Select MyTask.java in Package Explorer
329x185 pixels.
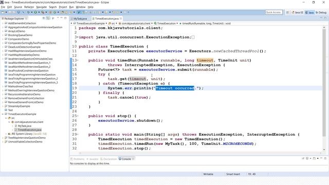pyautogui.click(x=24, y=126)
